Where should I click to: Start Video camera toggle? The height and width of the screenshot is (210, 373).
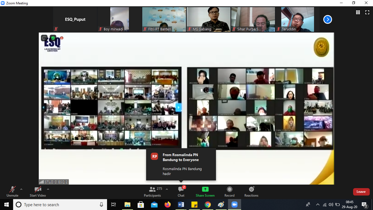[38, 191]
